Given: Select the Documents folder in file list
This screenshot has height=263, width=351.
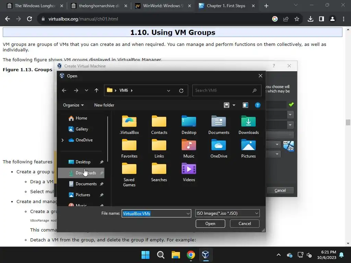Looking at the screenshot, I should (x=219, y=125).
